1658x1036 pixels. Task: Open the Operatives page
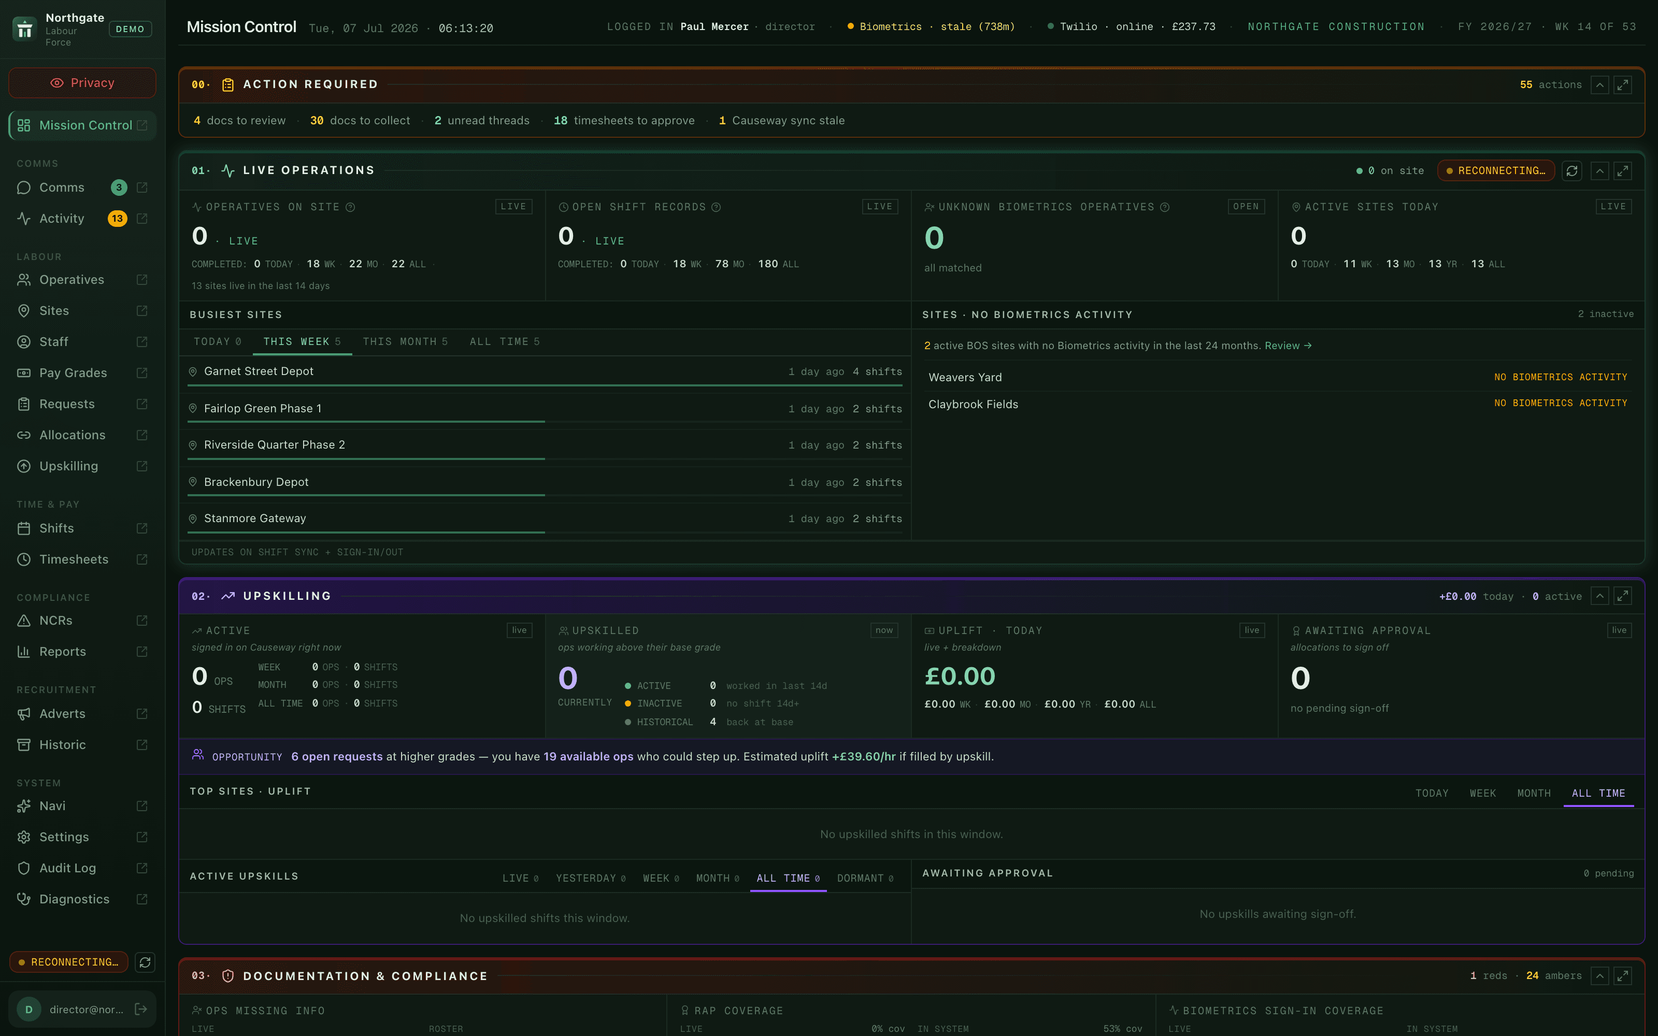point(72,280)
